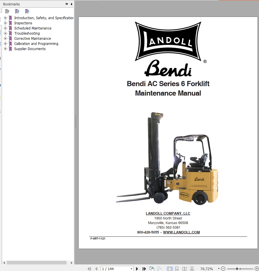259x271 pixels.
Task: Click the add new bookmark icon
Action: coord(17,11)
